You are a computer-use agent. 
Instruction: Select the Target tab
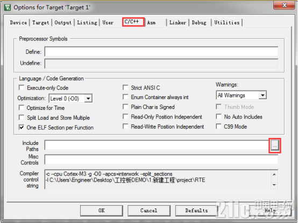point(40,23)
